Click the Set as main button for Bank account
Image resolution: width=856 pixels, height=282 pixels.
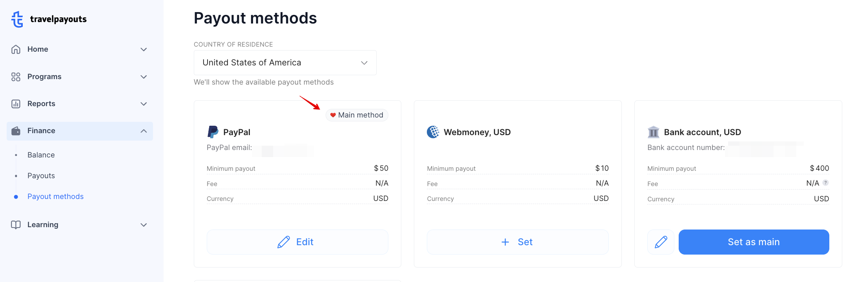pos(754,242)
